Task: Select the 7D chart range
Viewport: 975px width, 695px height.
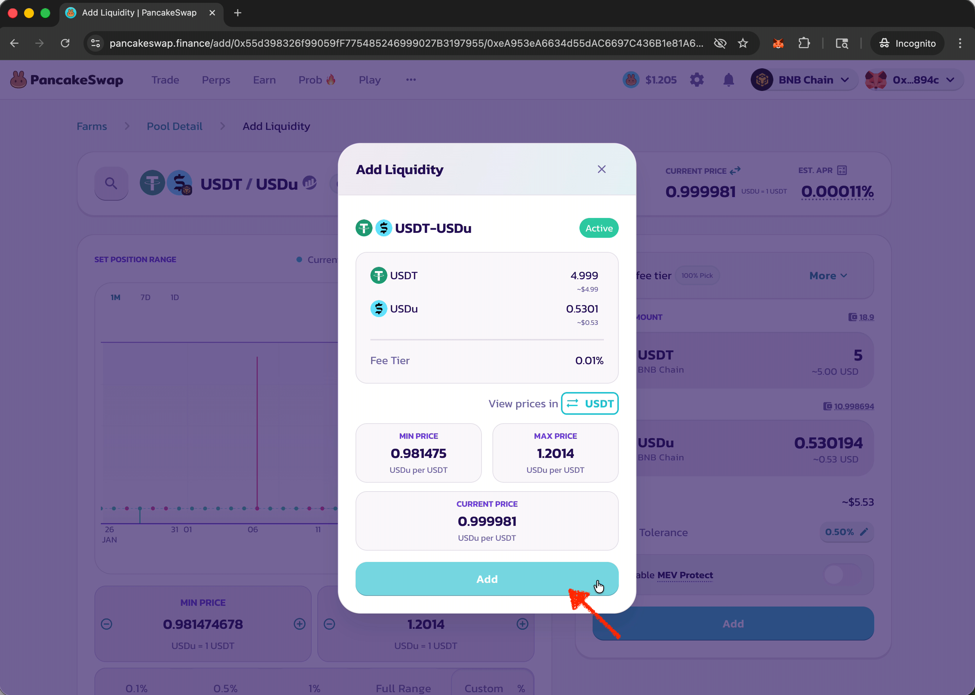Action: click(145, 298)
